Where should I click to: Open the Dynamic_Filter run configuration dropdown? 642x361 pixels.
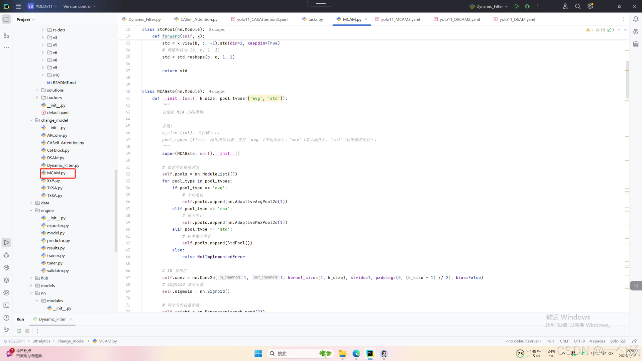coord(489,6)
